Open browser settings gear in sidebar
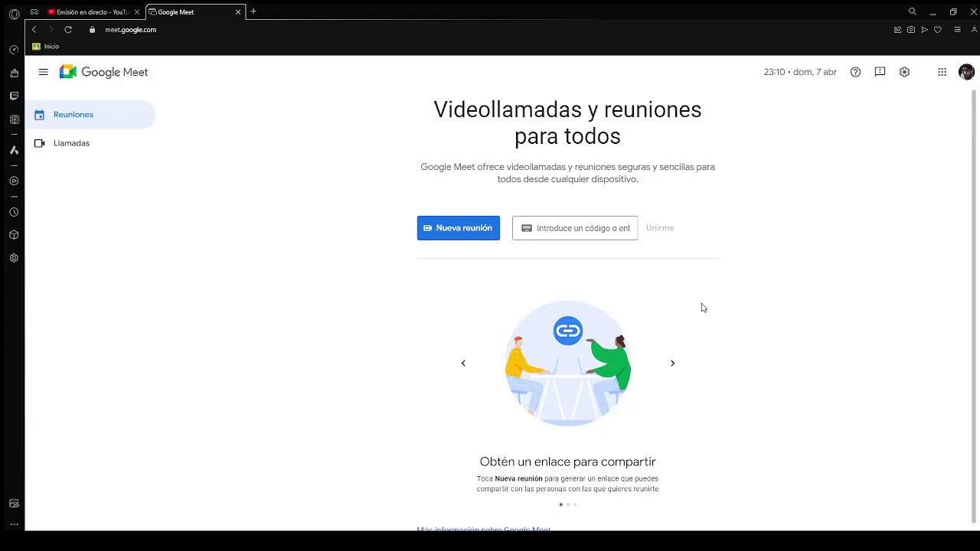The image size is (980, 551). [14, 258]
